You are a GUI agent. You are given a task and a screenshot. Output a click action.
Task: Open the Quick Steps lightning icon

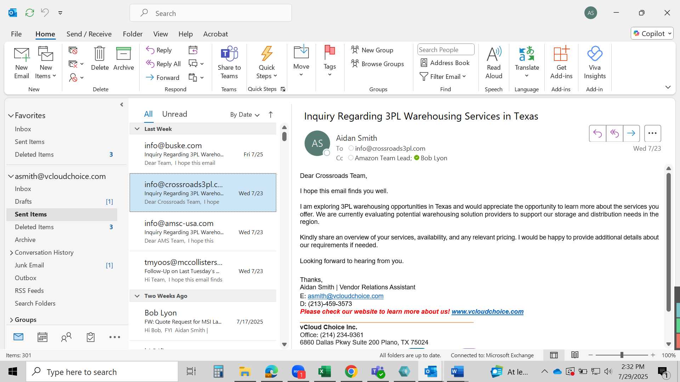[267, 54]
